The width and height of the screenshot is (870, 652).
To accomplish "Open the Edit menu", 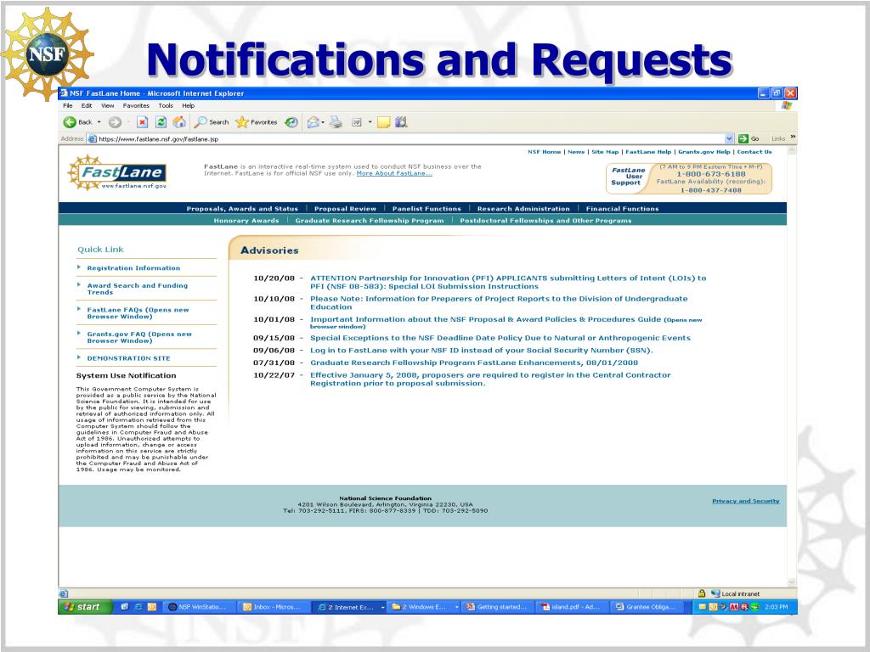I will (87, 106).
